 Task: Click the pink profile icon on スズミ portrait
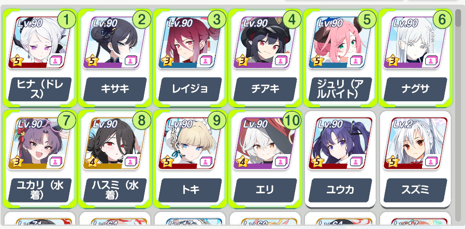pyautogui.click(x=430, y=162)
